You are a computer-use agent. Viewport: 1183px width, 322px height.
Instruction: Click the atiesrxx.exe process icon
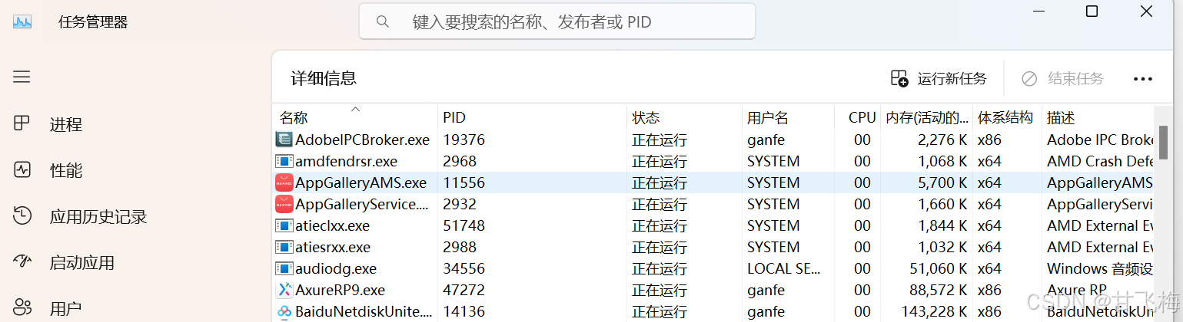coord(284,247)
